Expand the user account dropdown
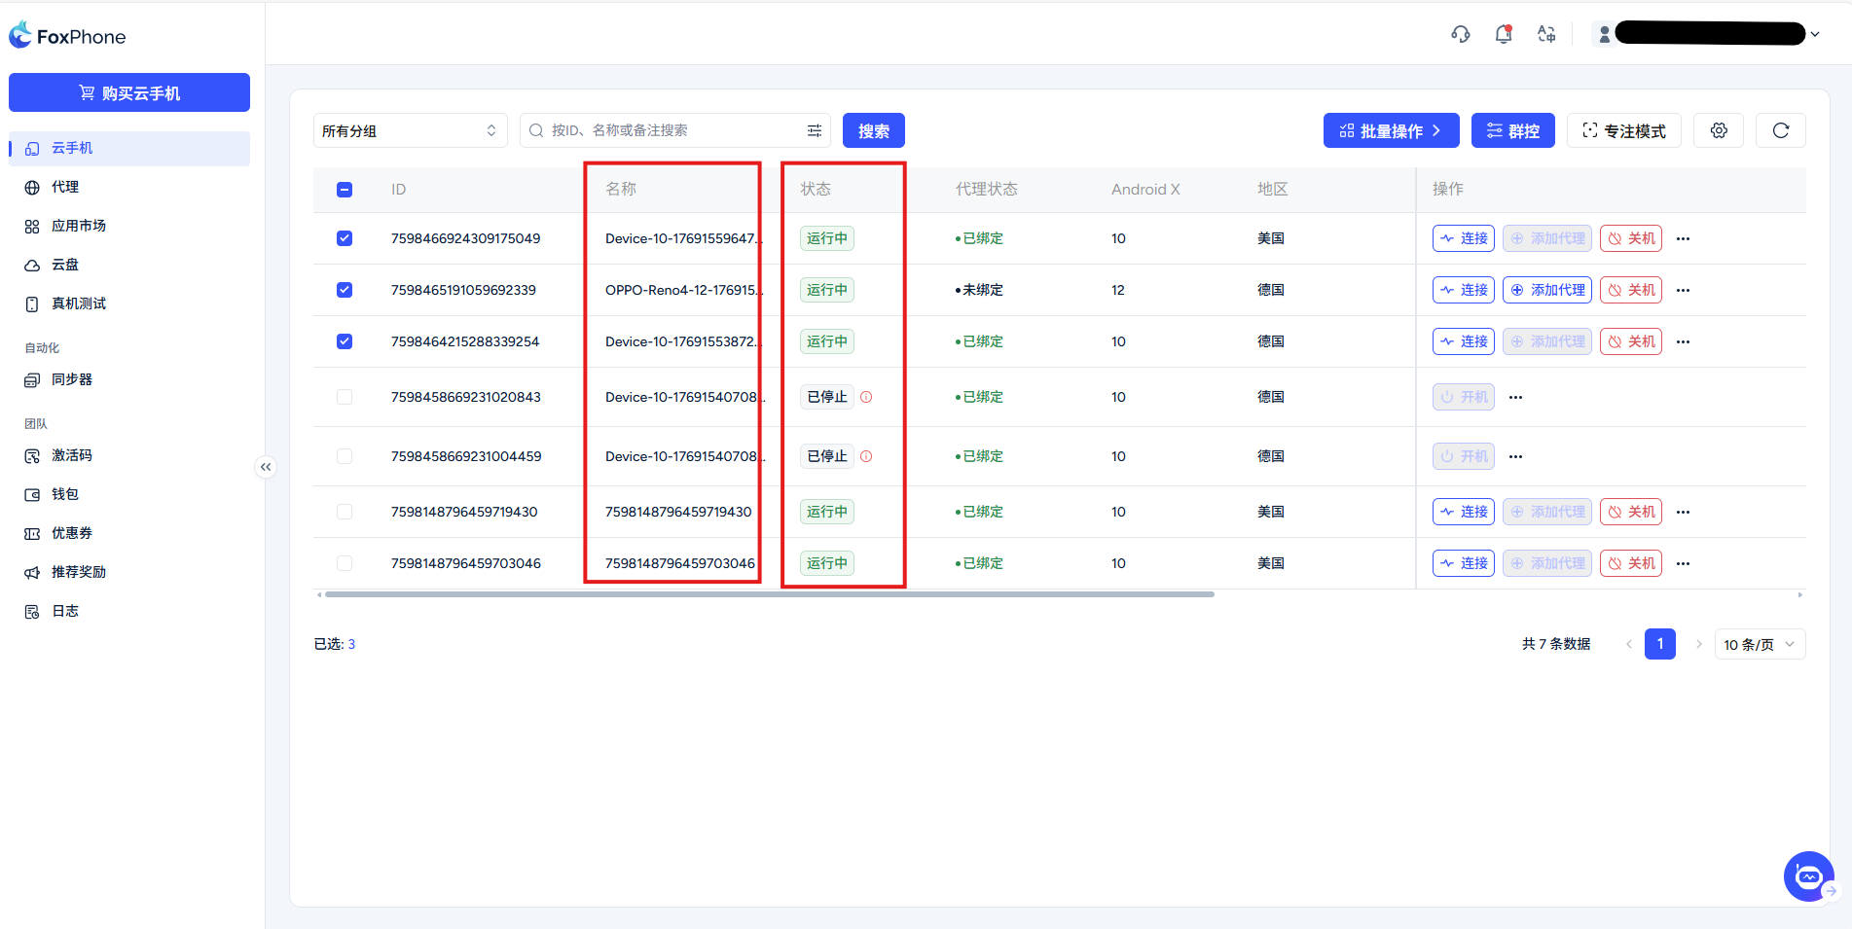The image size is (1852, 929). point(1814,34)
